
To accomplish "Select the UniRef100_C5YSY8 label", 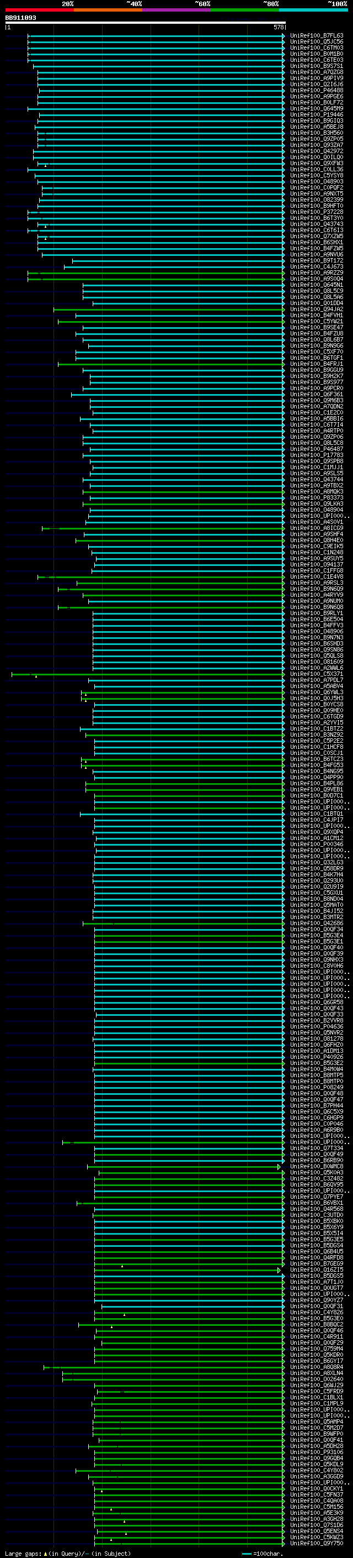I will click(x=317, y=175).
